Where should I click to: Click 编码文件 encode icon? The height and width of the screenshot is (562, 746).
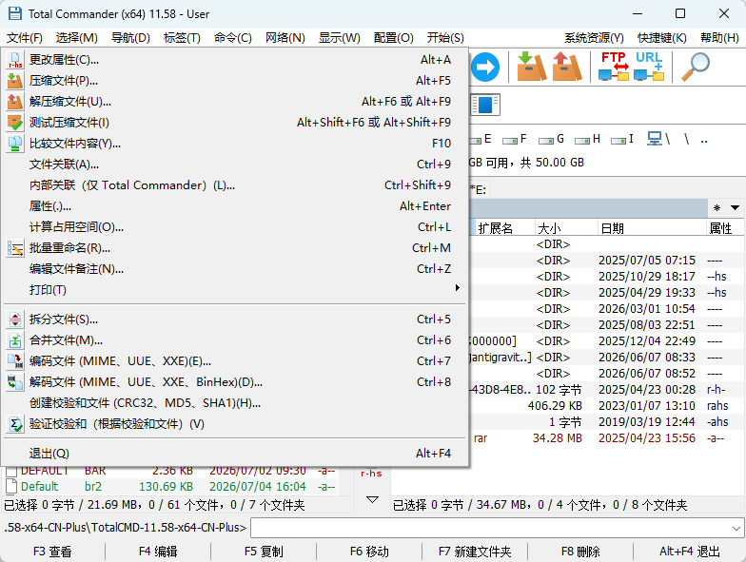pyautogui.click(x=15, y=361)
